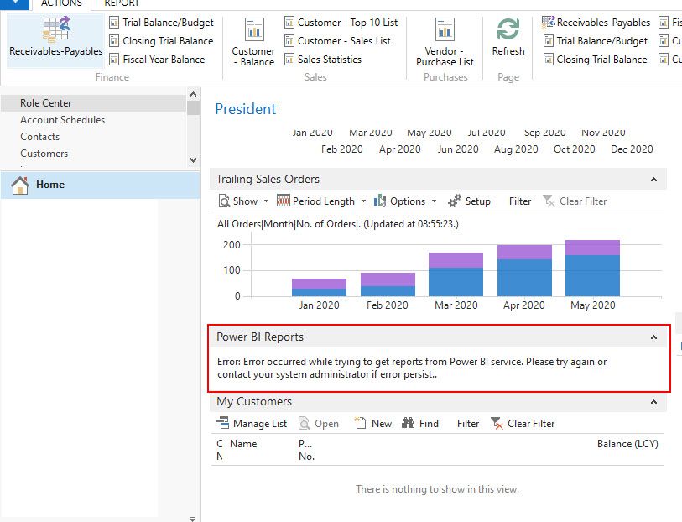
Task: Click the Aug 2020 axis label
Action: 516,149
